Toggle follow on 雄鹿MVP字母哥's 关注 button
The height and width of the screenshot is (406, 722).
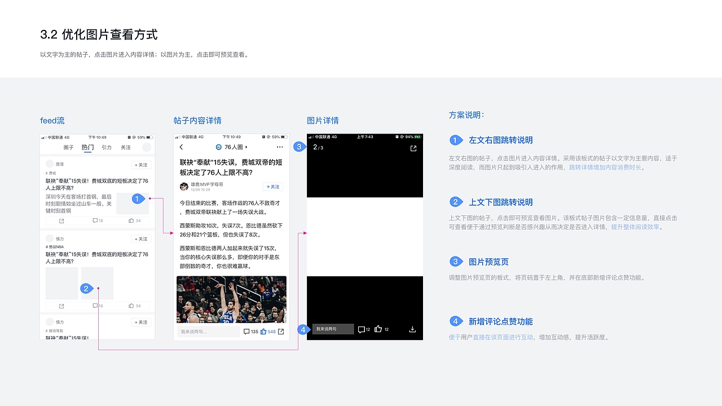(272, 187)
